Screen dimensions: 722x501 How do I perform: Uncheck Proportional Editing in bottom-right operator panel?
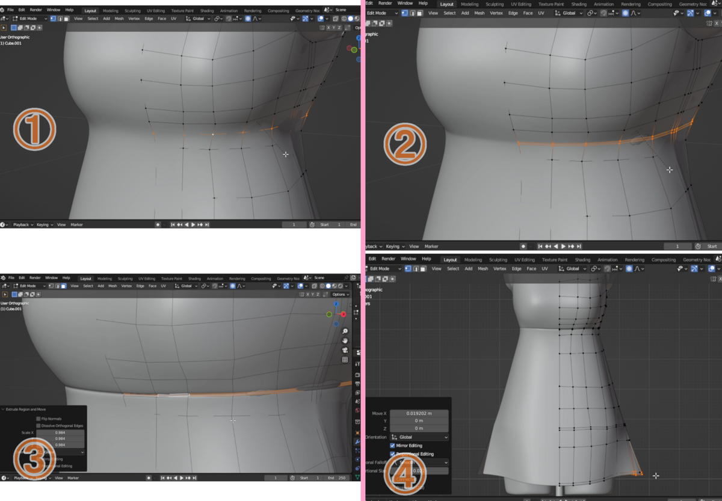(392, 454)
